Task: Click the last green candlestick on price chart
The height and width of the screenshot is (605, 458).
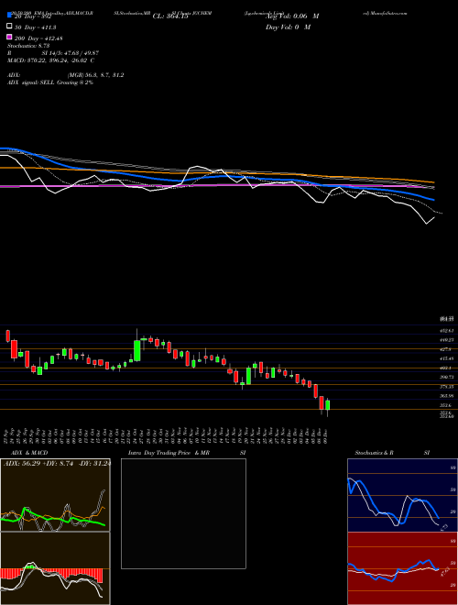Action: coord(328,405)
